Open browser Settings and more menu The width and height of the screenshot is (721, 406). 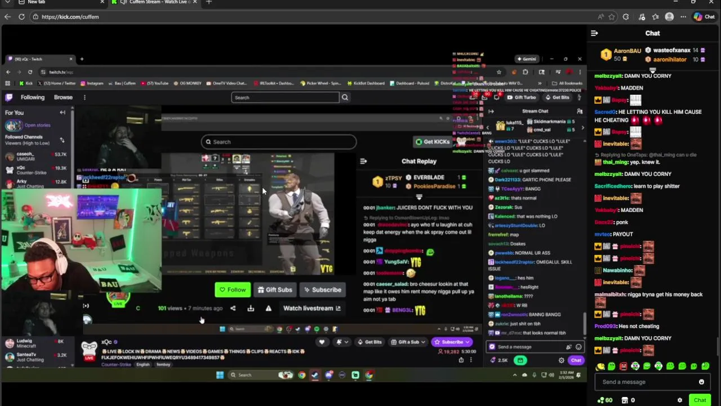point(683,17)
